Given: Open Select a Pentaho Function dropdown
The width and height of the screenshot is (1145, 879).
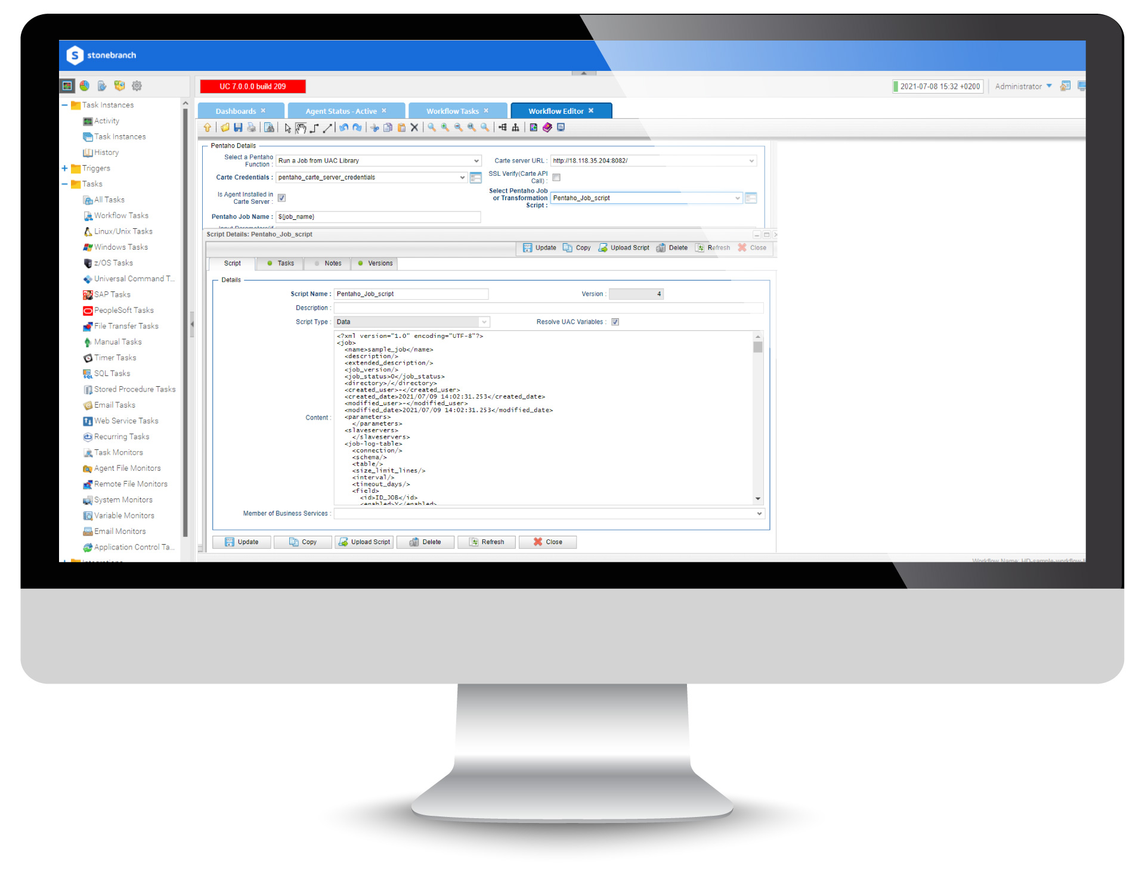Looking at the screenshot, I should [473, 161].
